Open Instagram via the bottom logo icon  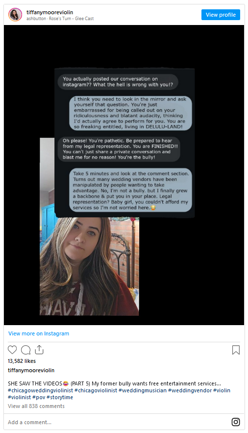click(x=236, y=422)
